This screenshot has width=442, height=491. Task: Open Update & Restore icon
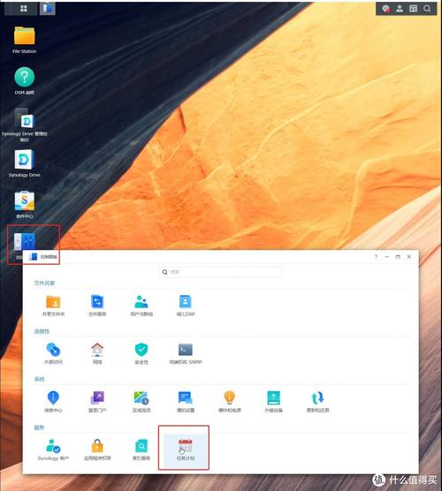point(317,402)
